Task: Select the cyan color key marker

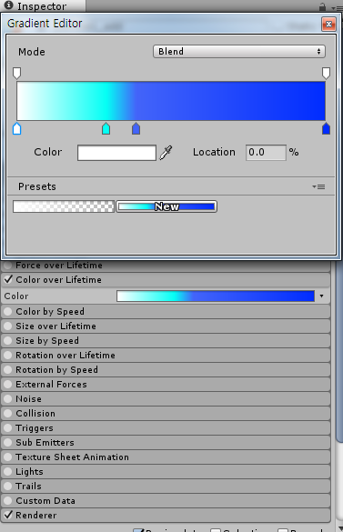Action: coord(106,128)
